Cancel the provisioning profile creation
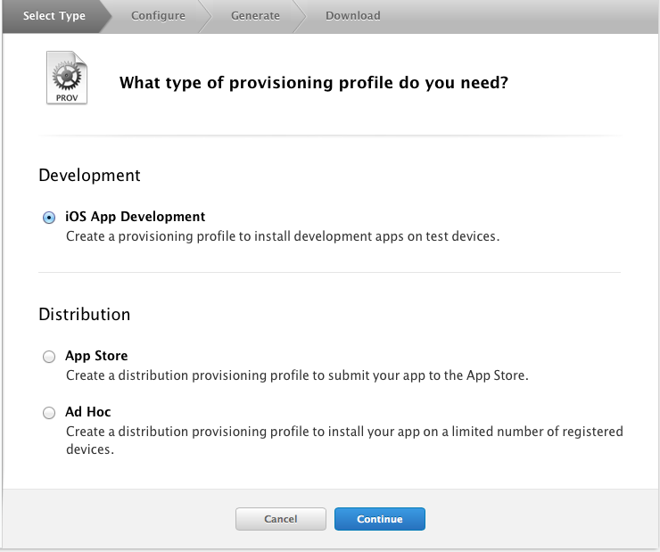 [x=281, y=519]
